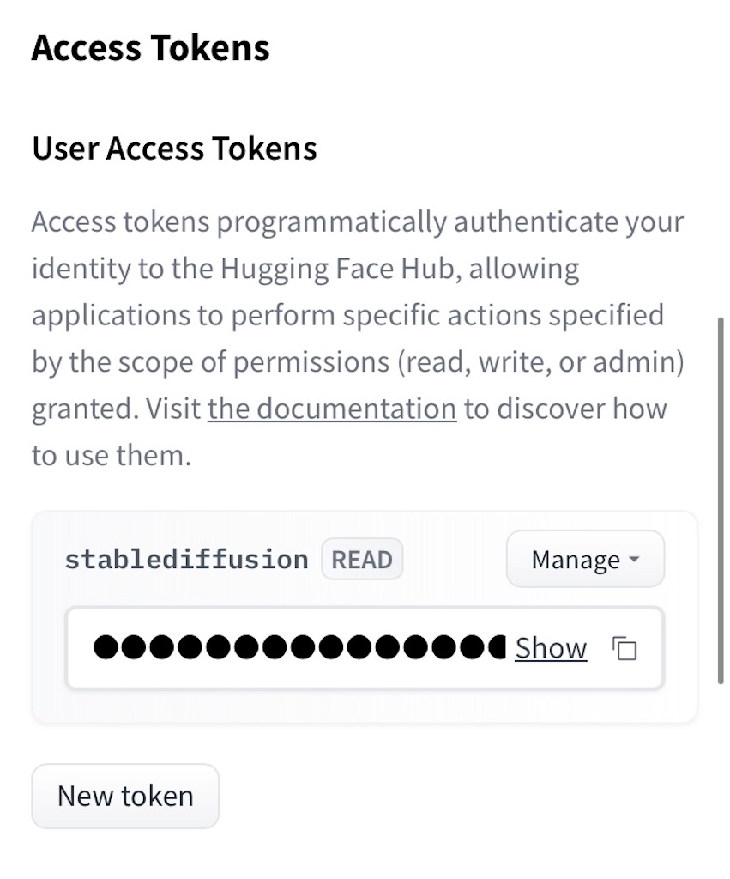Image resolution: width=730 pixels, height=879 pixels.
Task: Open the documentation link
Action: 331,409
